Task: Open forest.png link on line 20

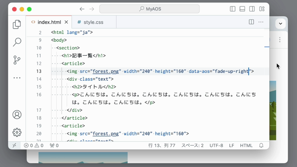Action: pyautogui.click(x=106, y=134)
